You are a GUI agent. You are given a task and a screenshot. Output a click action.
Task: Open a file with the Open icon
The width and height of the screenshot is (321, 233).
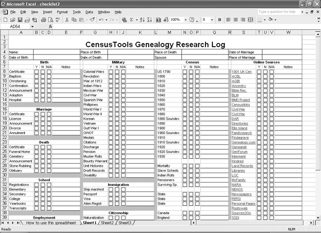pyautogui.click(x=13, y=20)
